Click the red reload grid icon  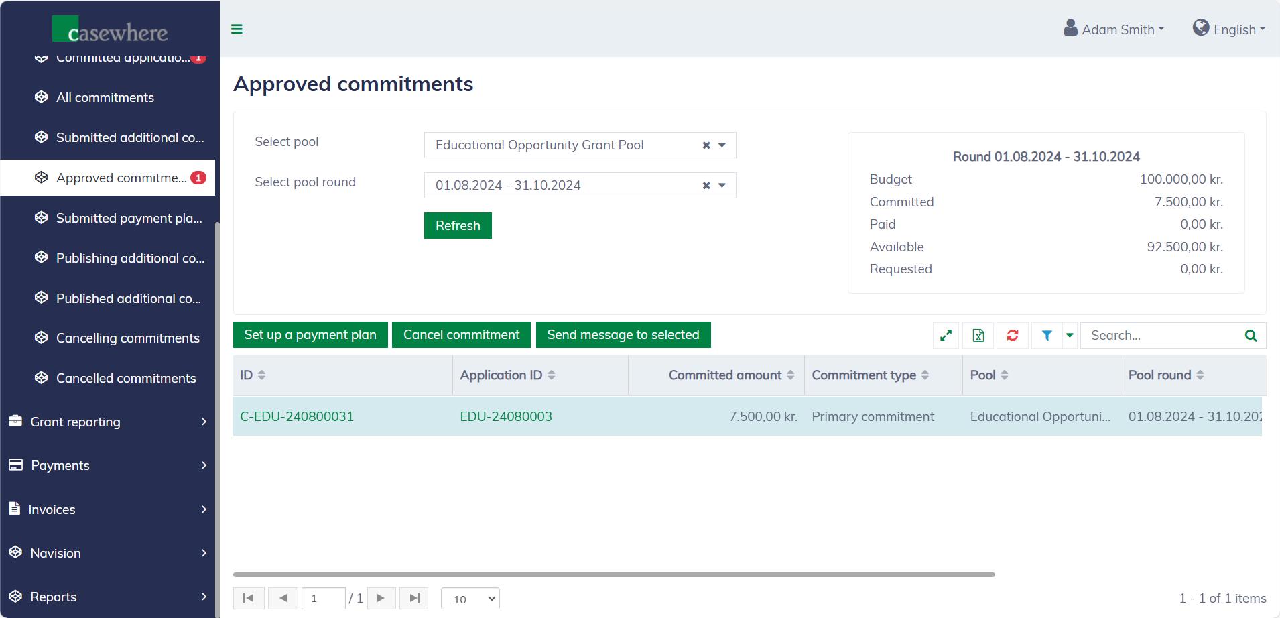[x=1013, y=335]
